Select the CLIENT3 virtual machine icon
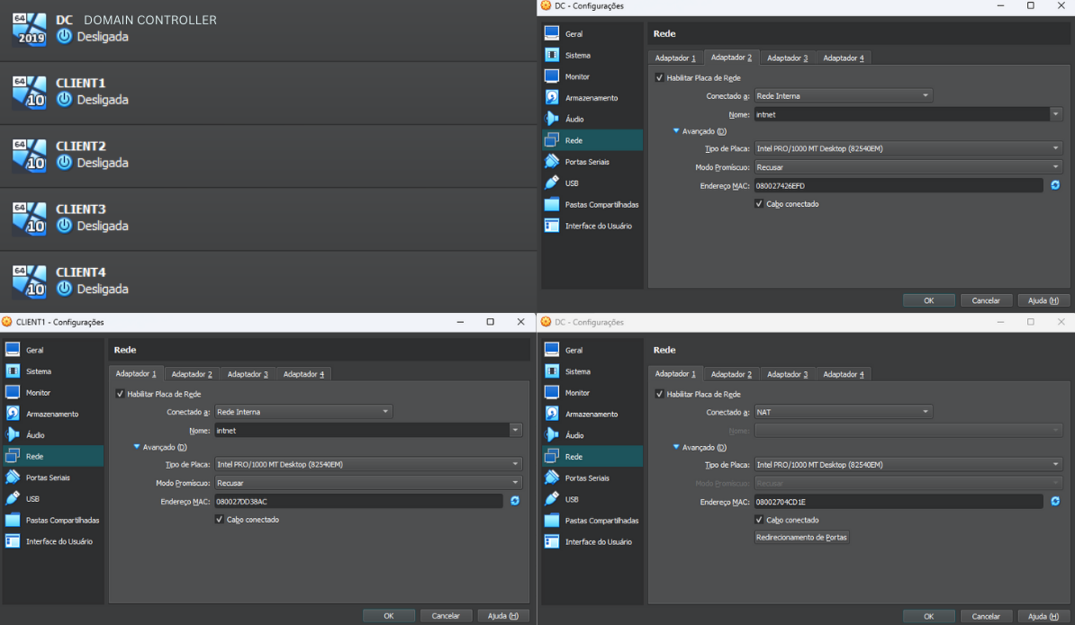 click(29, 219)
